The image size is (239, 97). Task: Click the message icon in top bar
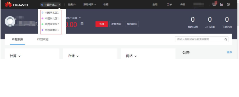click(214, 4)
